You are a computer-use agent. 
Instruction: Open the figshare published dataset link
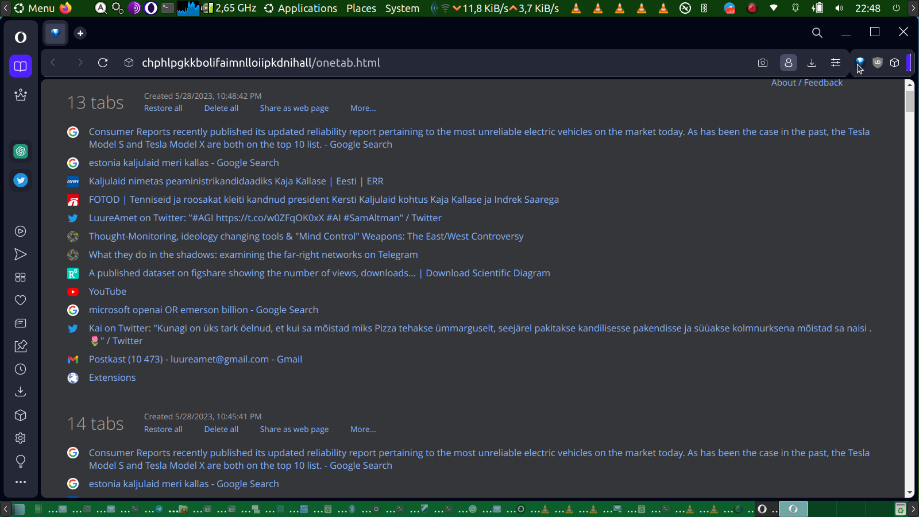coord(319,273)
